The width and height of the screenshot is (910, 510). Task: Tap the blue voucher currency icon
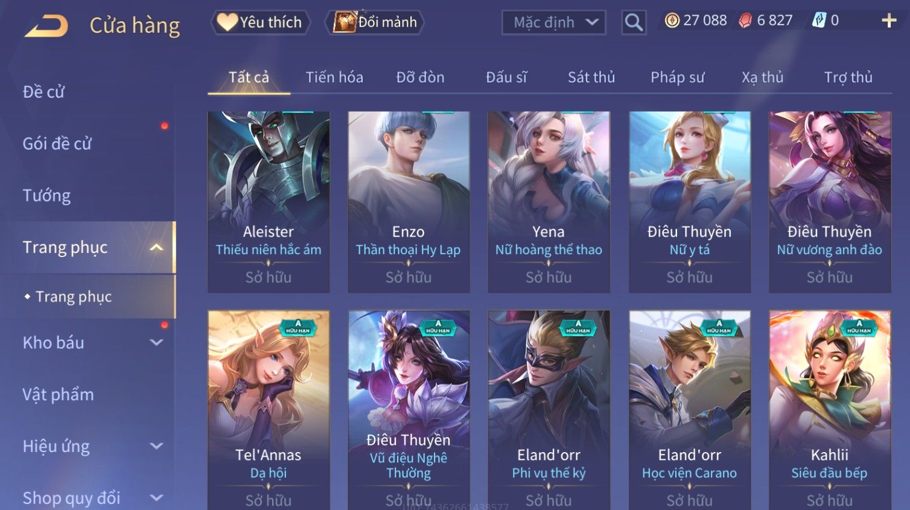tap(819, 21)
